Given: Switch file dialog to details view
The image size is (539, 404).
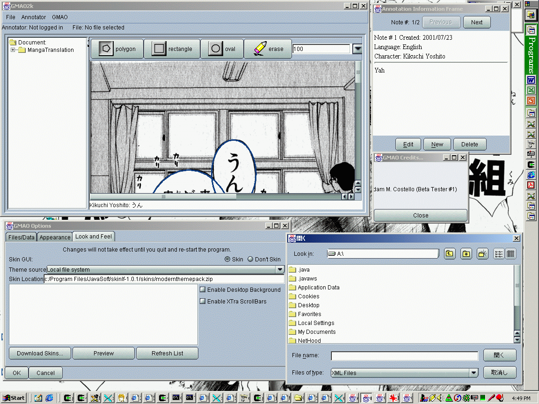Looking at the screenshot, I should click(510, 254).
